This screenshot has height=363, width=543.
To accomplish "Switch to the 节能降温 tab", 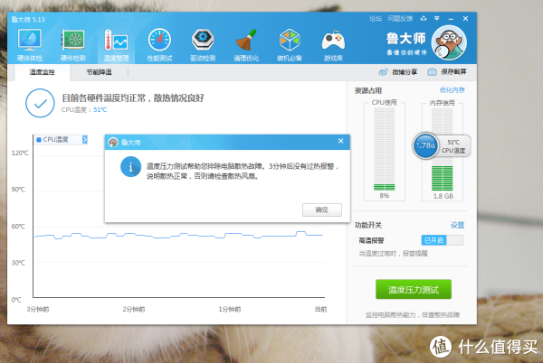I will [x=99, y=72].
